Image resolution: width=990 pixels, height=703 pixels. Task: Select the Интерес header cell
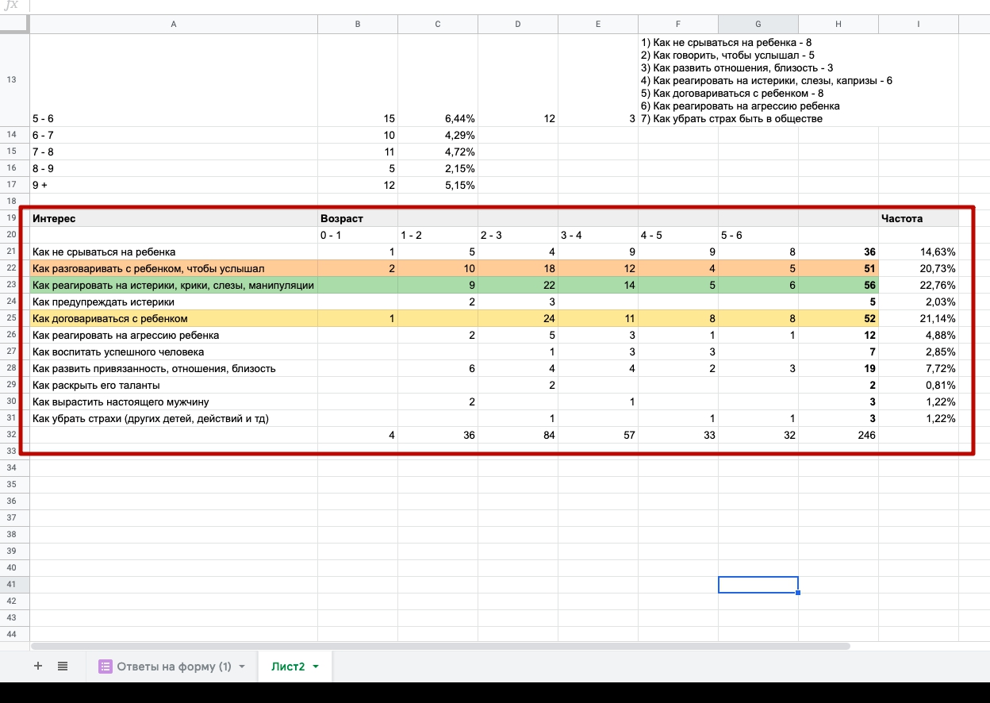pyautogui.click(x=173, y=218)
